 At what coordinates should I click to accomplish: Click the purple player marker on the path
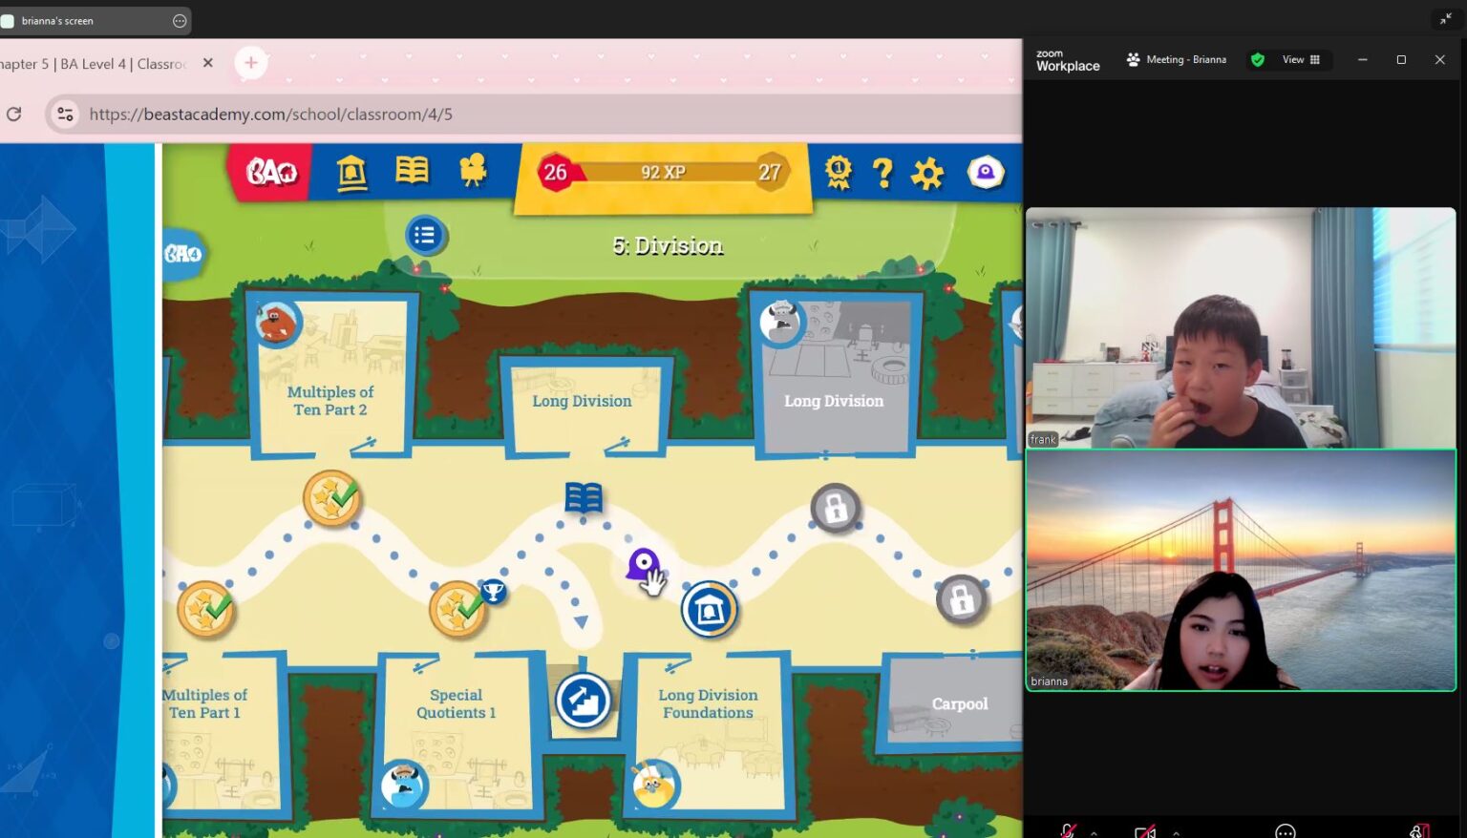point(643,563)
